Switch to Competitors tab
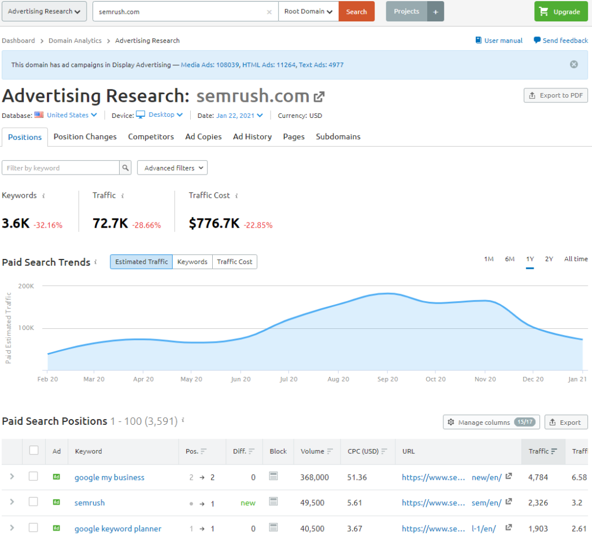This screenshot has height=541, width=592. click(x=151, y=136)
